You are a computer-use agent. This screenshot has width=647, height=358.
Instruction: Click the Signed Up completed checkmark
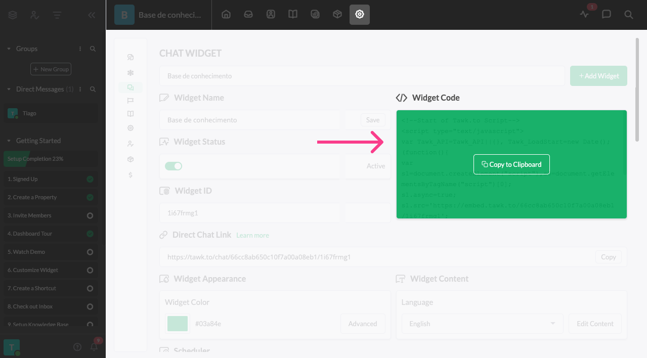[90, 179]
